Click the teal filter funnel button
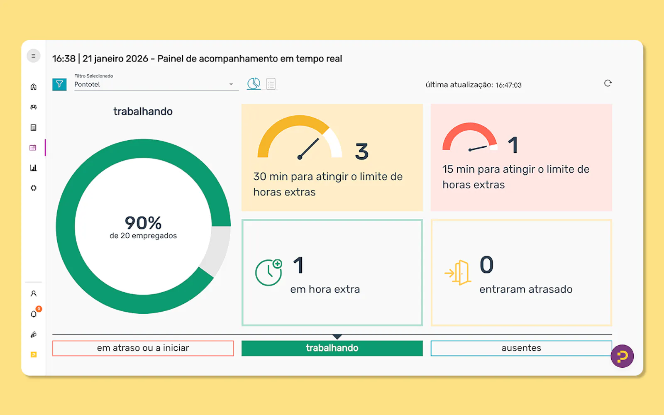664x415 pixels. pos(59,84)
